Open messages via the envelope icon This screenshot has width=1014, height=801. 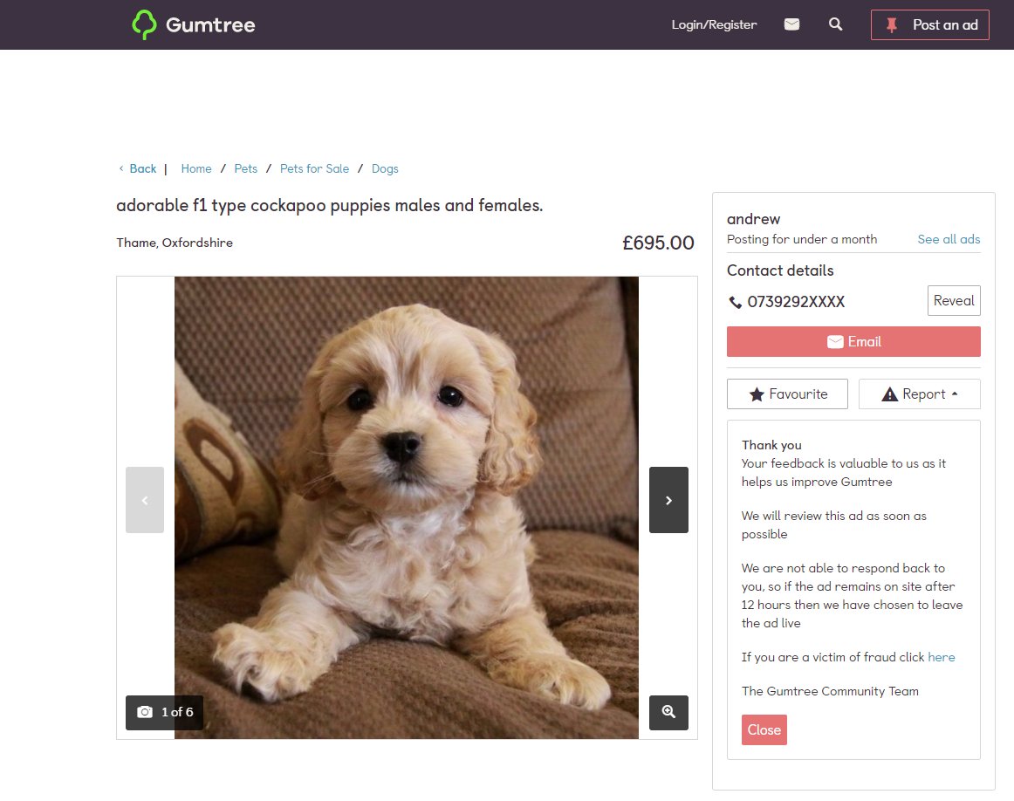tap(791, 24)
